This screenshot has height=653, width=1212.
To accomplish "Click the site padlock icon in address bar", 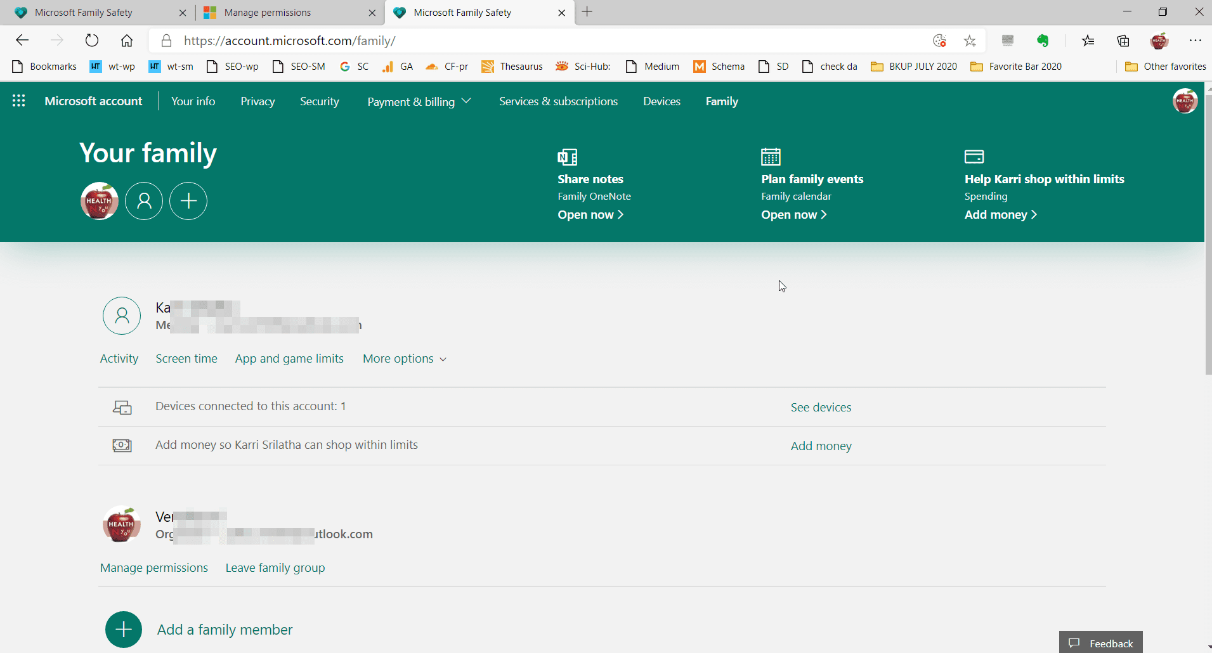I will click(x=166, y=41).
